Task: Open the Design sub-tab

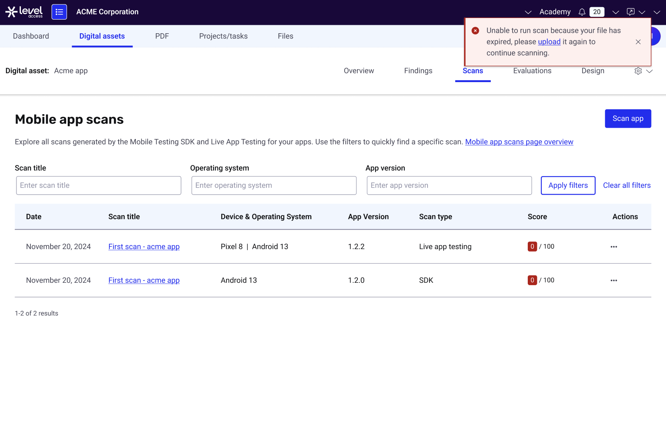Action: [x=593, y=71]
